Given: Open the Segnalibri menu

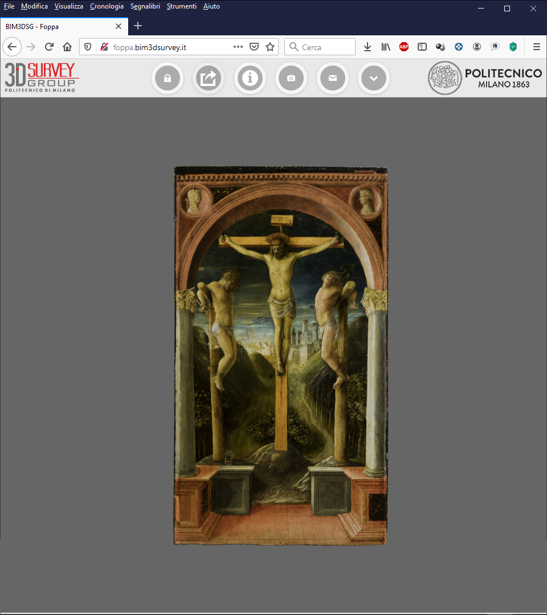Looking at the screenshot, I should (145, 6).
